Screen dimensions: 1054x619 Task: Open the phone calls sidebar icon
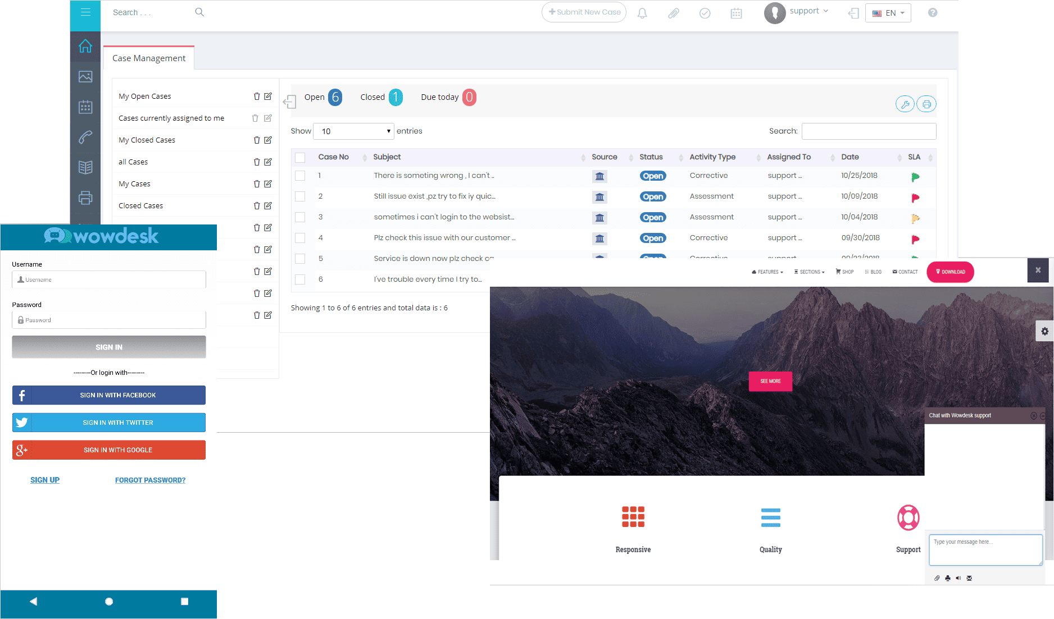[85, 137]
